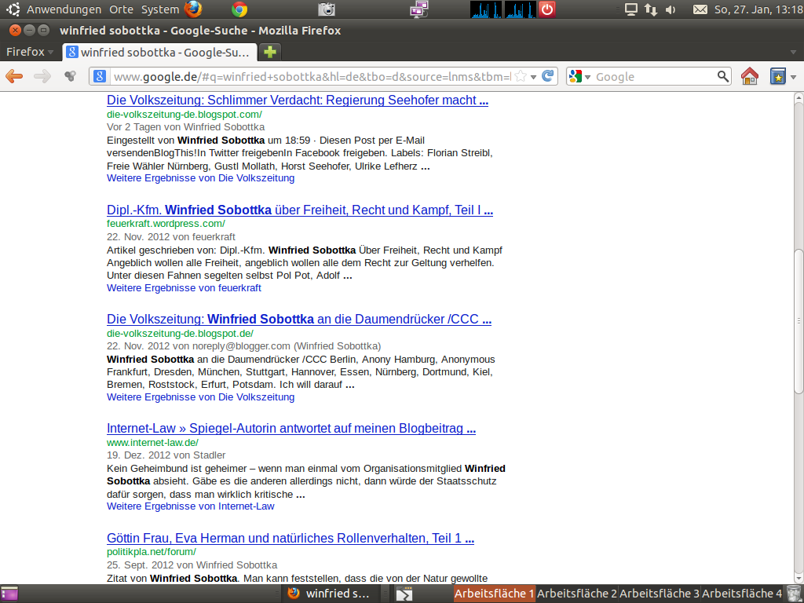Open the terminal icon in bottom panel
The image size is (804, 603).
point(404,594)
